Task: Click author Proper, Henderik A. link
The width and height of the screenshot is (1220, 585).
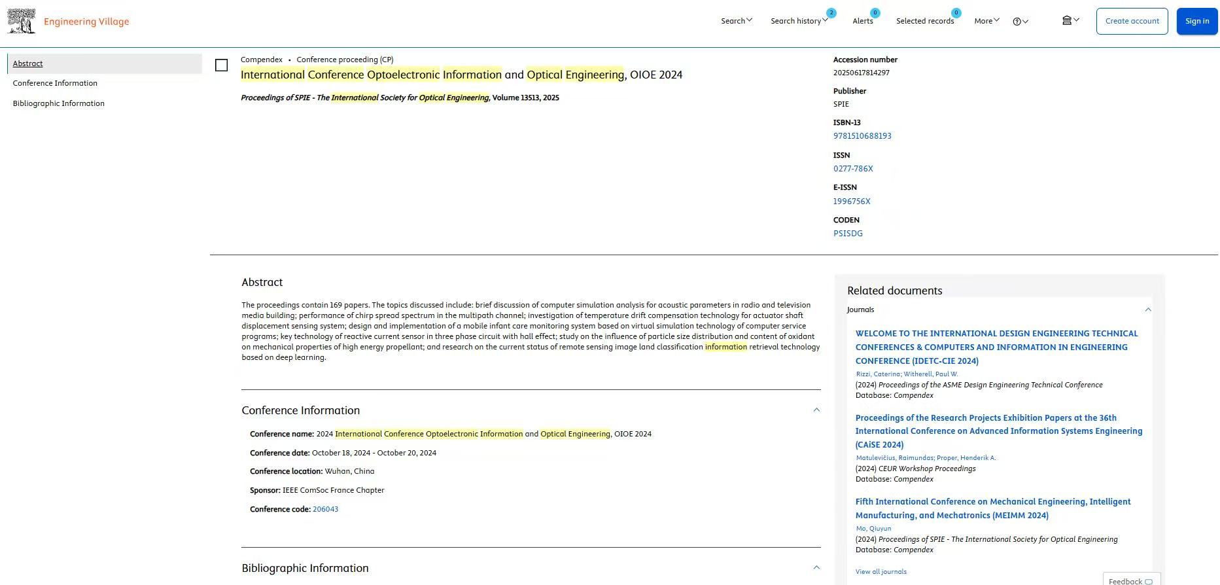Action: point(966,458)
